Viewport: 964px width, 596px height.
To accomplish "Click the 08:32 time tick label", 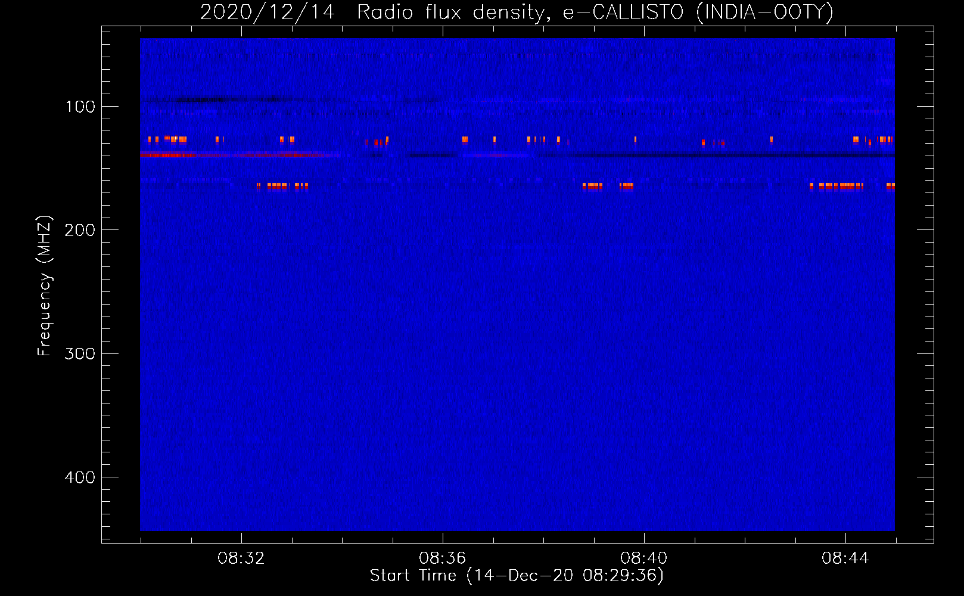I will [x=241, y=558].
